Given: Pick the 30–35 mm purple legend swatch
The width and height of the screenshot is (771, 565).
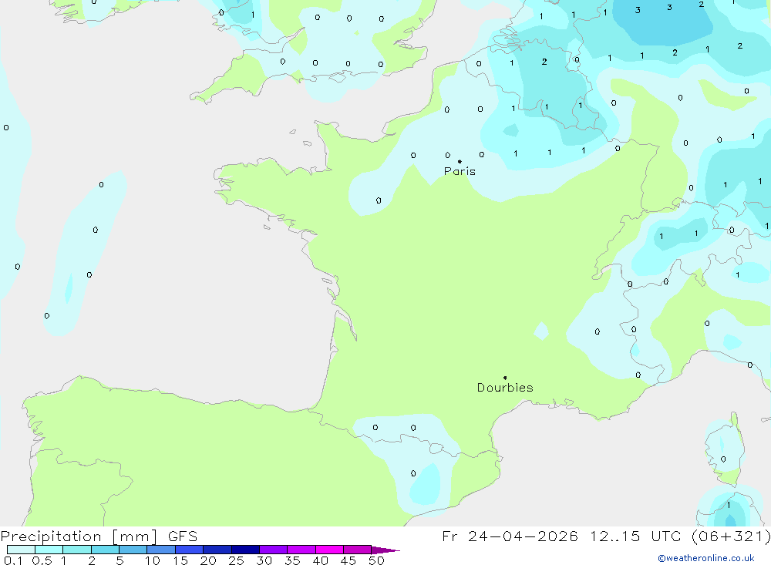Looking at the screenshot, I should [274, 550].
